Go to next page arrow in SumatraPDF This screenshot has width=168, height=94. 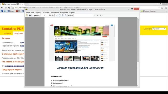(x=52, y=15)
